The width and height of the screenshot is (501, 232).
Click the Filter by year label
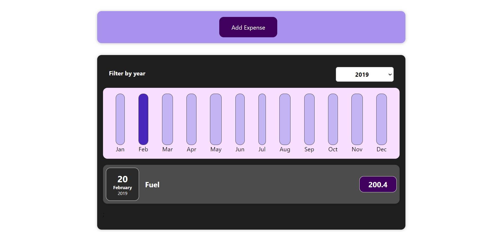(127, 74)
